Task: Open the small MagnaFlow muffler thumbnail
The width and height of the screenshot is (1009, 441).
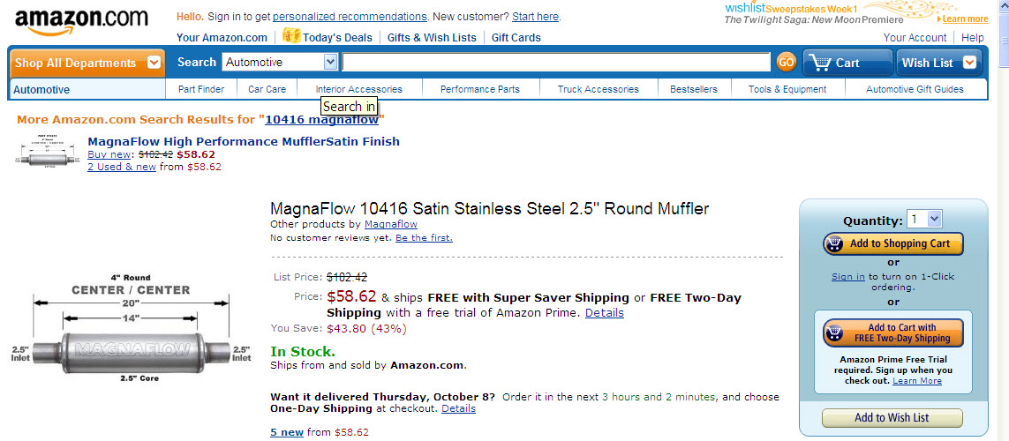Action: point(44,154)
